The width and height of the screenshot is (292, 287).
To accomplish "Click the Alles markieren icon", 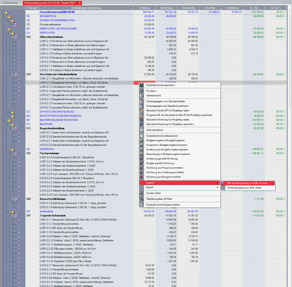I will click(x=141, y=130).
